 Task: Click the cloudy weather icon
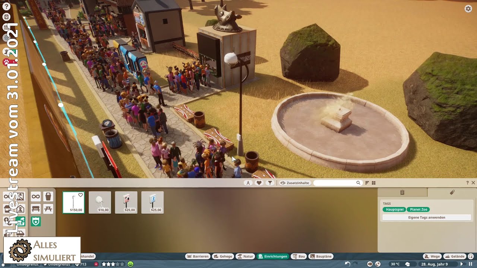coord(407,264)
